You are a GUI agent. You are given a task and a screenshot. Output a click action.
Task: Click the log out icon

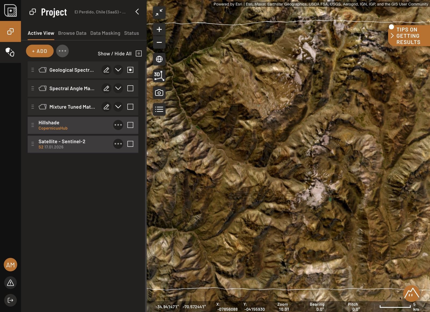tap(10, 300)
